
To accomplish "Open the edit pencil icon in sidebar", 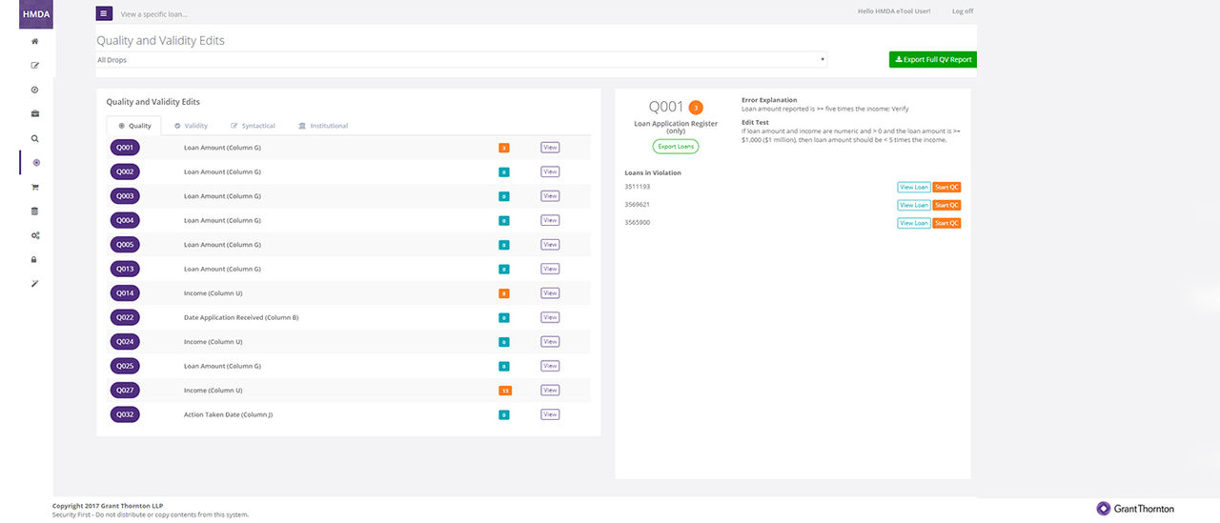I will (35, 66).
